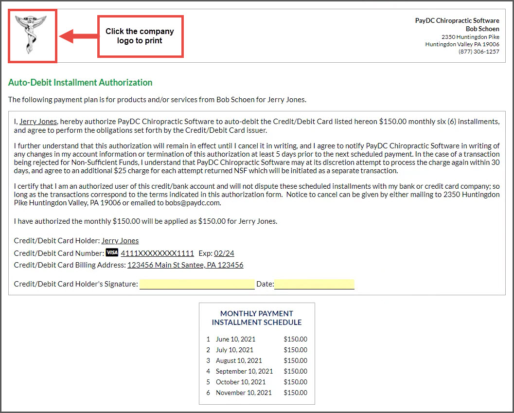
Task: Click $150.00 amount for November installment
Action: tap(295, 393)
